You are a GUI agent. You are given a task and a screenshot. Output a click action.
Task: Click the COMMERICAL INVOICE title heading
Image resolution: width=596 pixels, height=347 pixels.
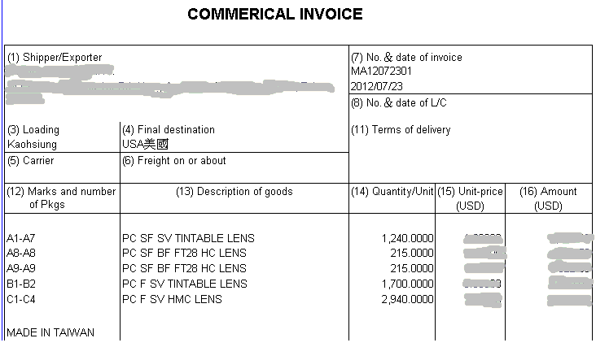275,15
